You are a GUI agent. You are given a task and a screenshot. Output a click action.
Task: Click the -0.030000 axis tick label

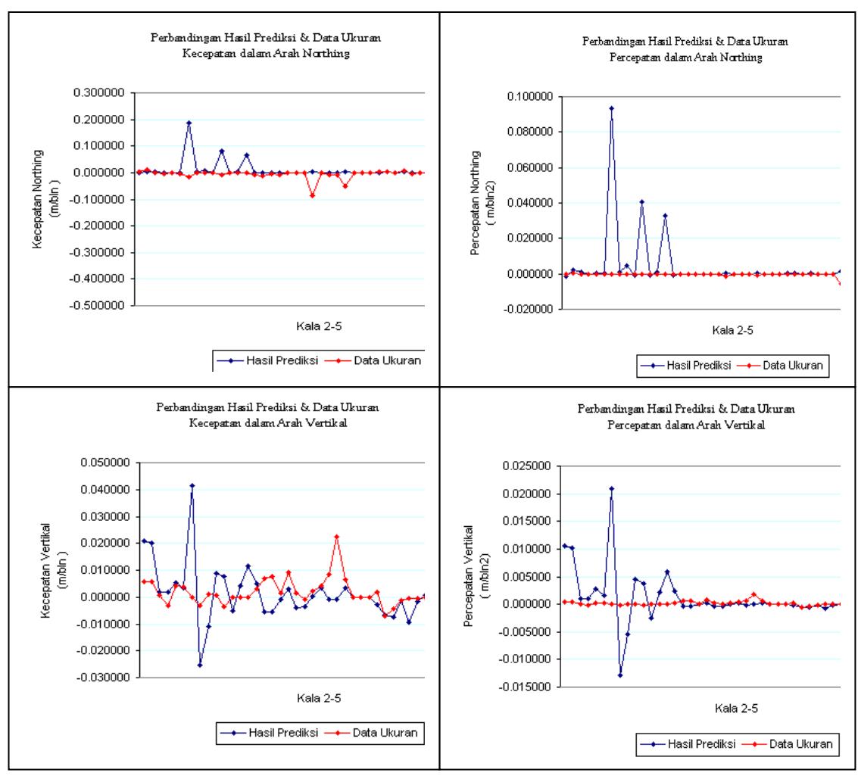point(104,678)
